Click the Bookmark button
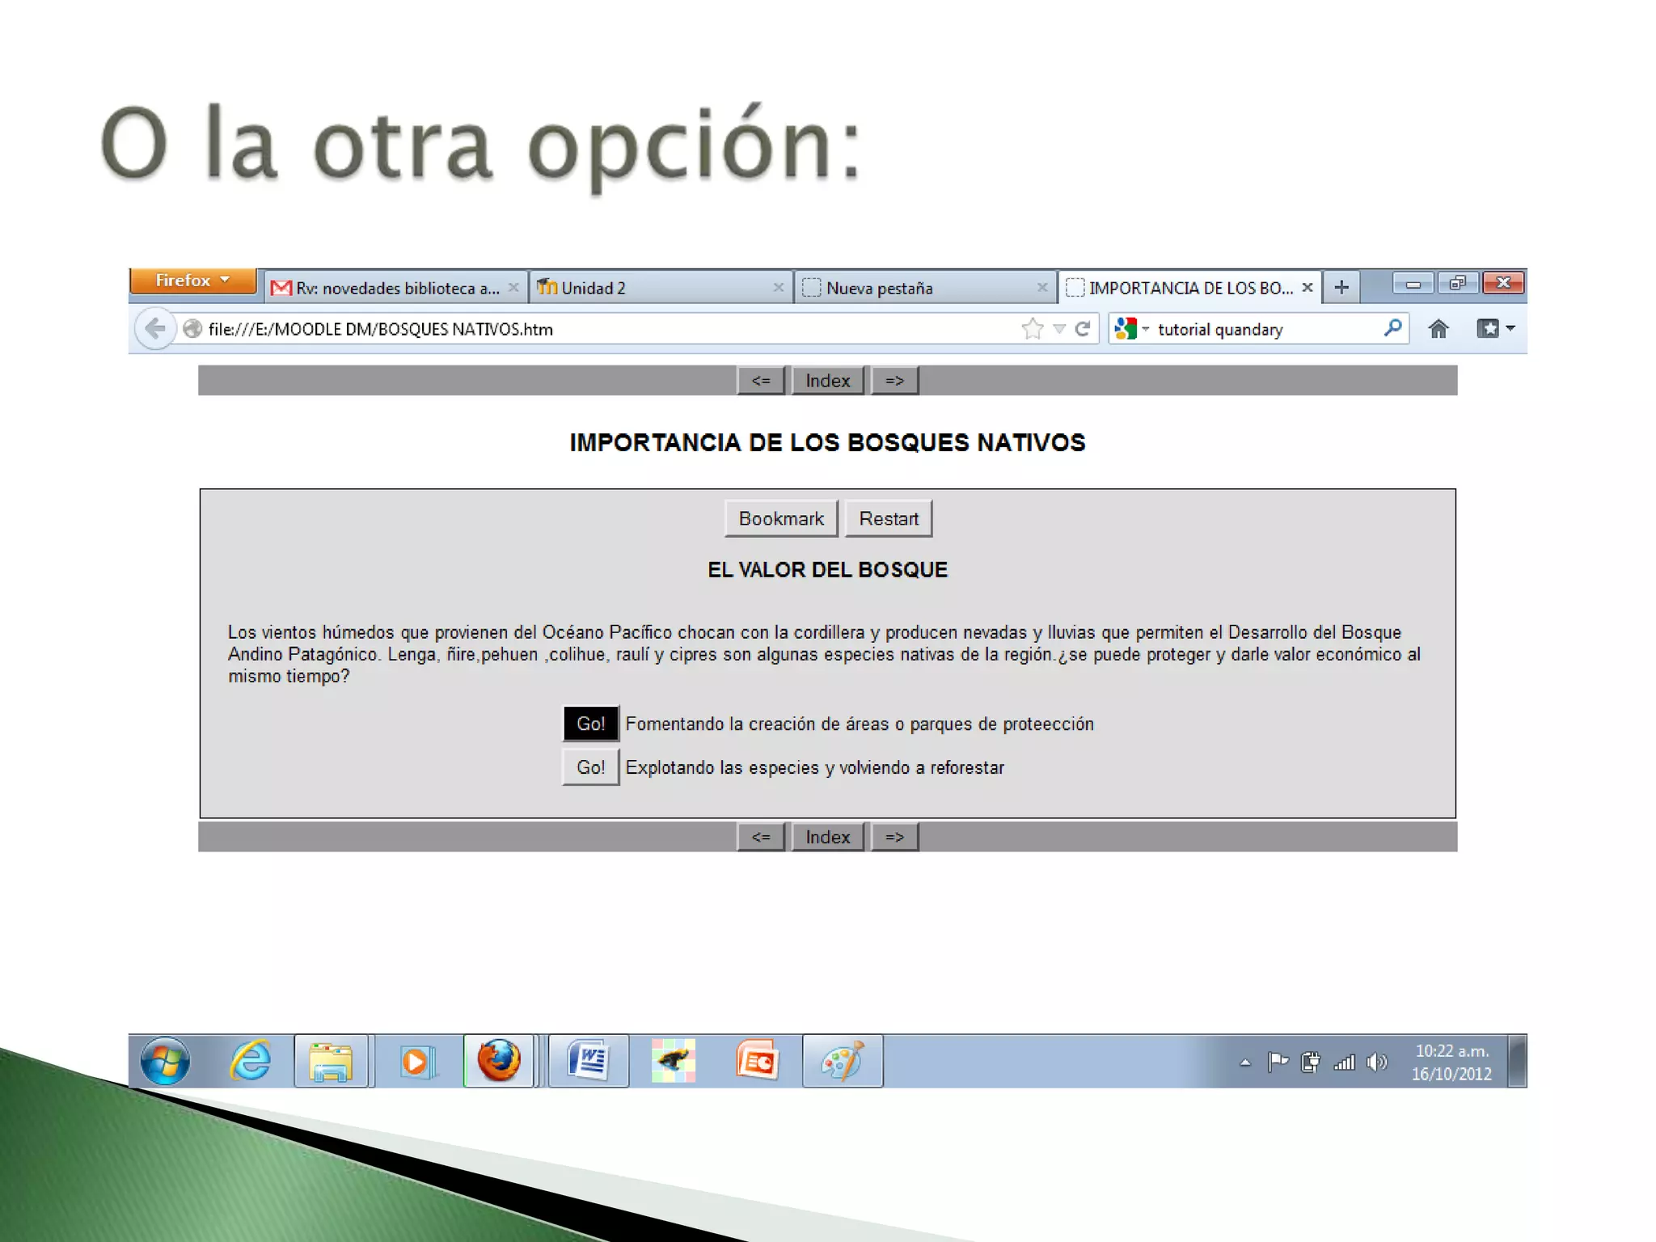Viewport: 1656px width, 1242px height. pyautogui.click(x=781, y=518)
